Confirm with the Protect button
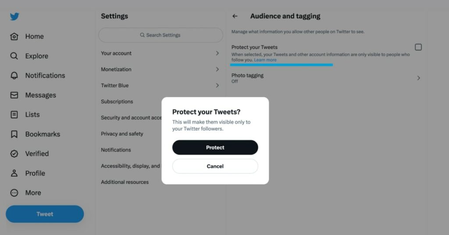 click(215, 147)
